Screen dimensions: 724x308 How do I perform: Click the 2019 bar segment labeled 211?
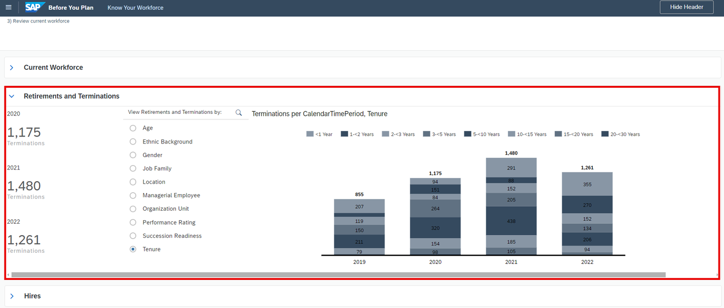[359, 242]
